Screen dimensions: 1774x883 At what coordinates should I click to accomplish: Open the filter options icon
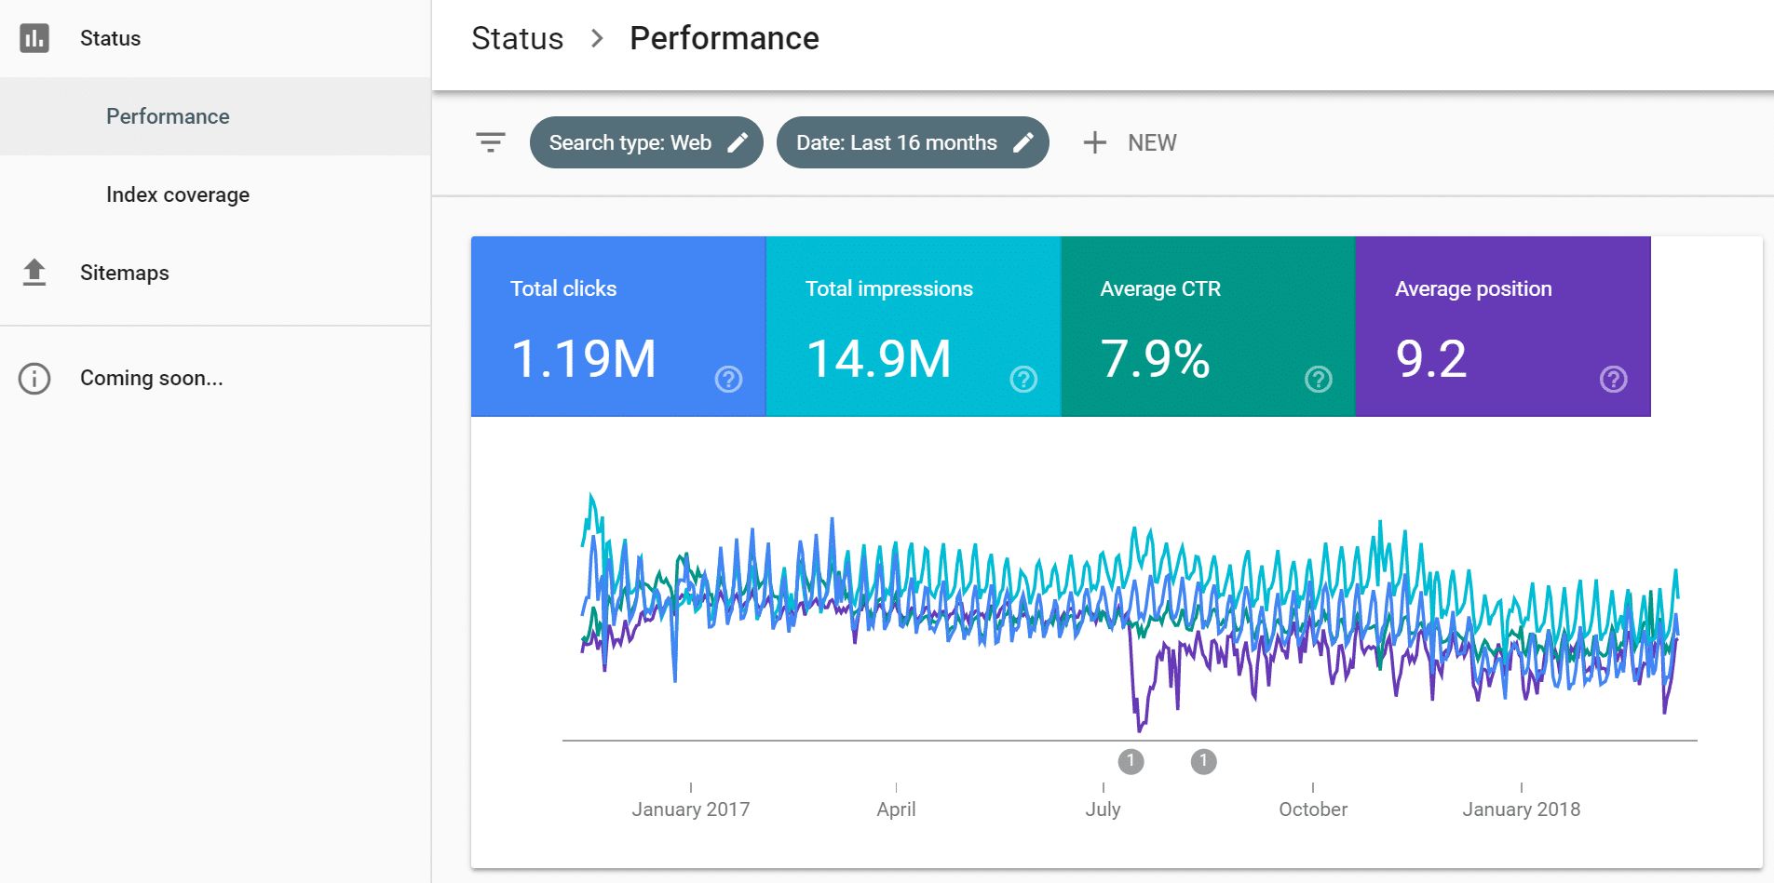point(491,142)
